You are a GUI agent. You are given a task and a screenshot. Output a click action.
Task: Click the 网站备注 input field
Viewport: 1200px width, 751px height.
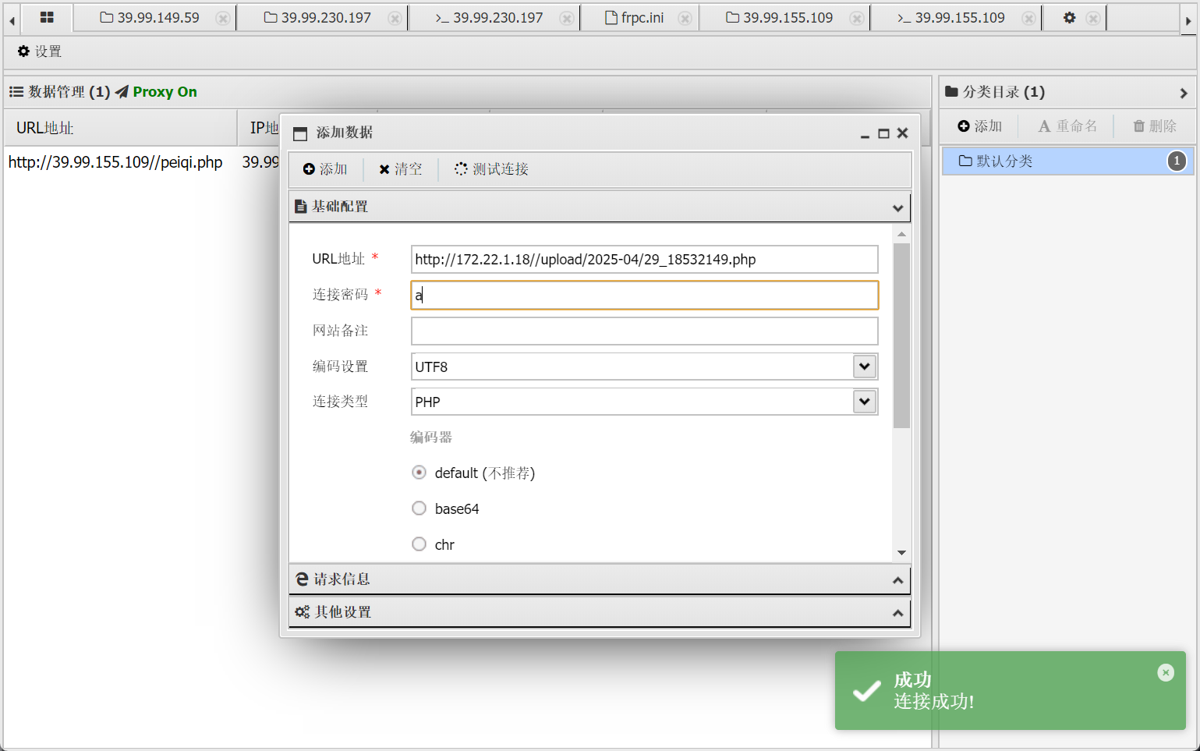click(644, 331)
